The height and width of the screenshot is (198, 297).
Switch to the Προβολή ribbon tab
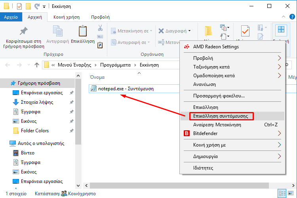(101, 17)
